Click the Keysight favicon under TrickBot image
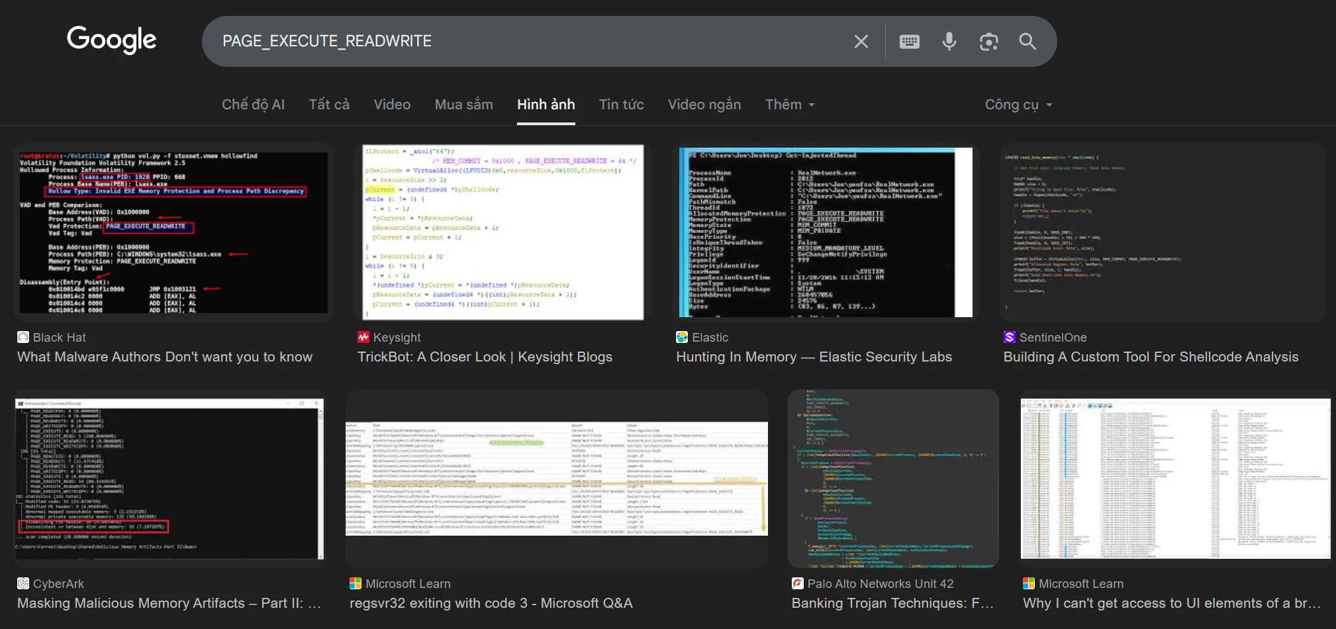Image resolution: width=1336 pixels, height=629 pixels. coord(363,337)
